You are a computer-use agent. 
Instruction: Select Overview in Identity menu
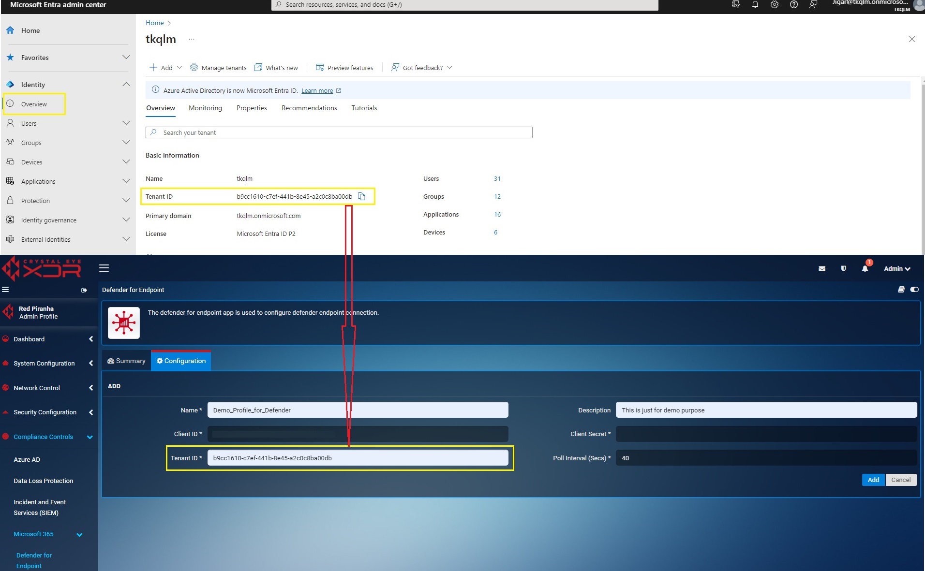click(x=34, y=104)
